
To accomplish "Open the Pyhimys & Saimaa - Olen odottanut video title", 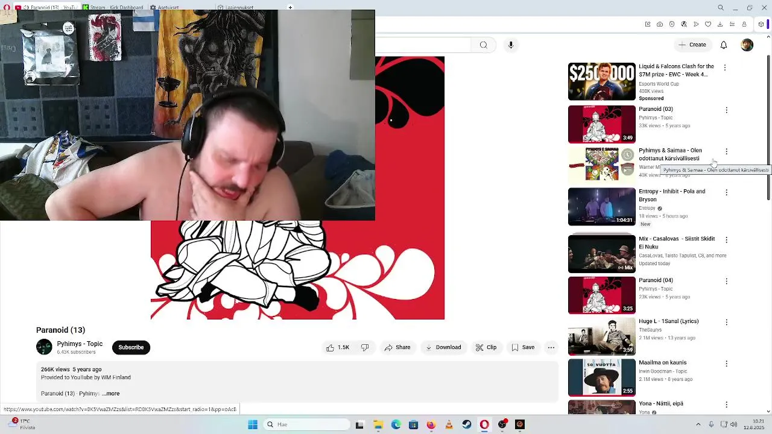I will coord(670,154).
